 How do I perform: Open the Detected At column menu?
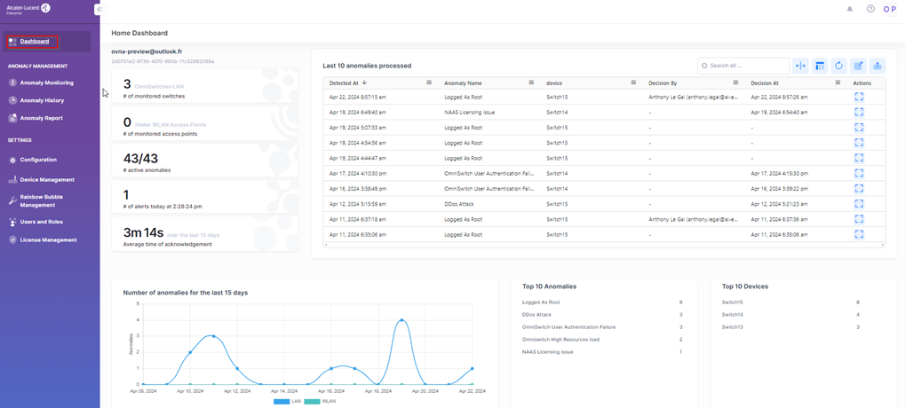pos(429,82)
